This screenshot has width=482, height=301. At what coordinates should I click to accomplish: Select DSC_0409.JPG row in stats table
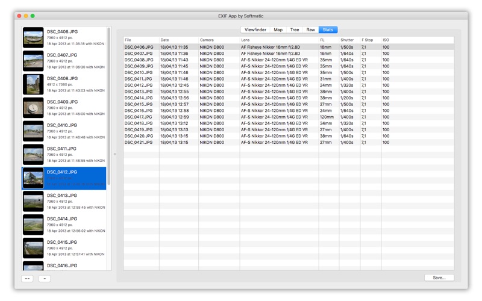coord(289,66)
